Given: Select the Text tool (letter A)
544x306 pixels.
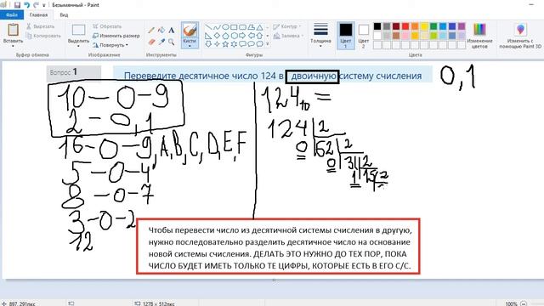Looking at the screenshot, I should point(172,31).
